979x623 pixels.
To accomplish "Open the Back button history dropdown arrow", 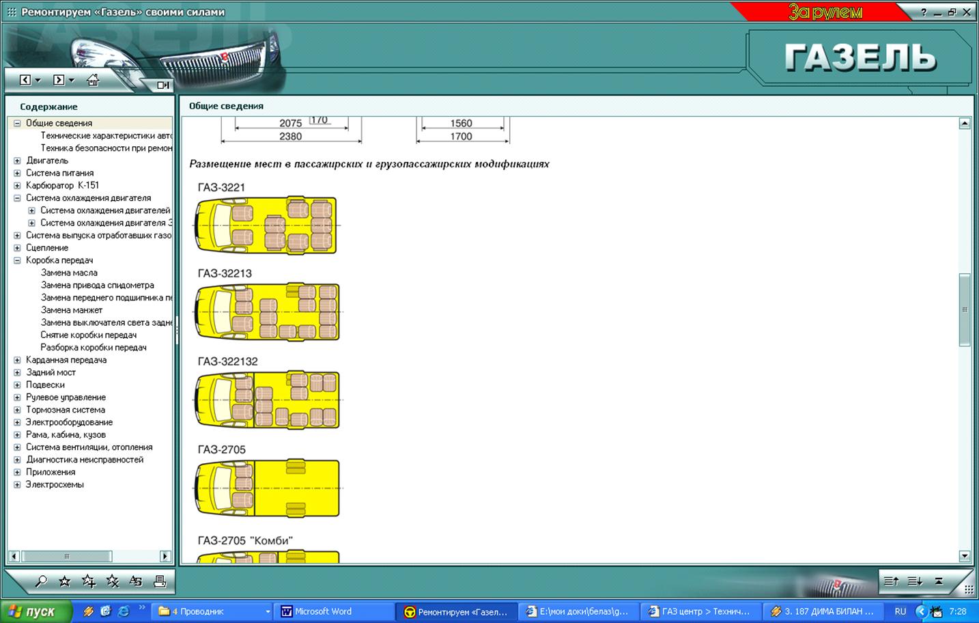I will click(38, 81).
